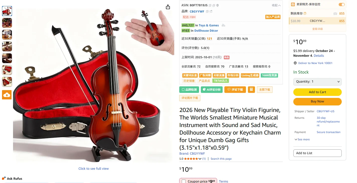
Task: Click the orange cloud download icon
Action: (x=7, y=95)
